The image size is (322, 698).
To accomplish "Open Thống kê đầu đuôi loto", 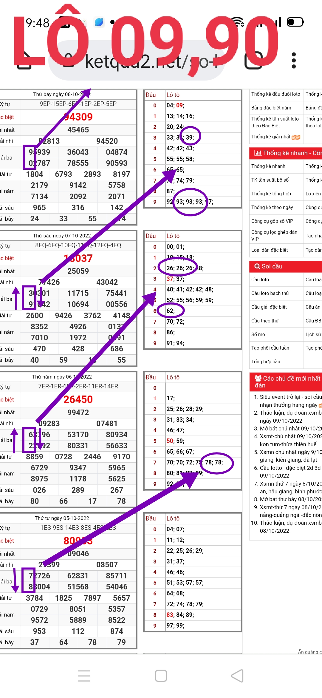I will [x=275, y=94].
